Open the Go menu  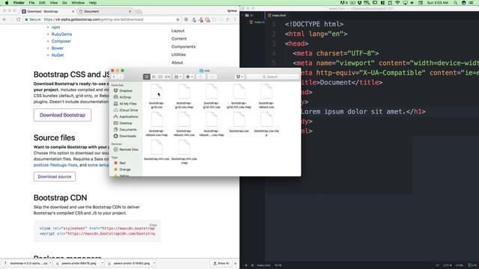[x=64, y=3]
